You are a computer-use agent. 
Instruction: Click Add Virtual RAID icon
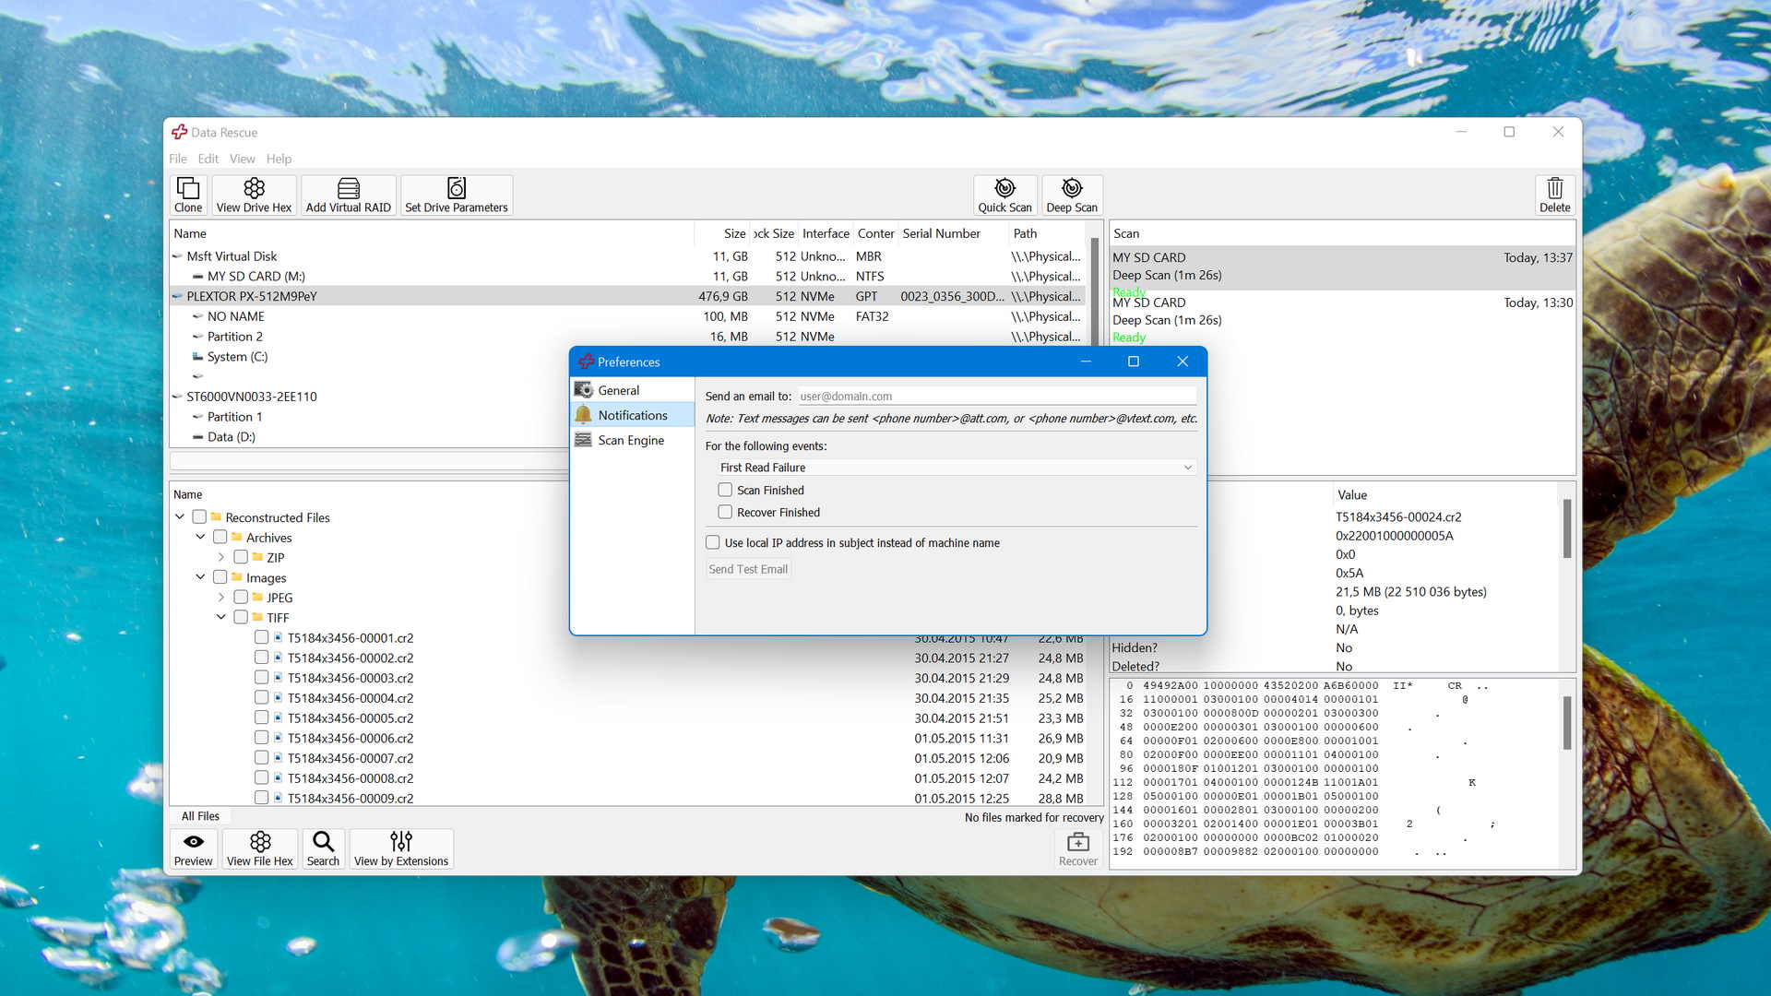point(348,195)
